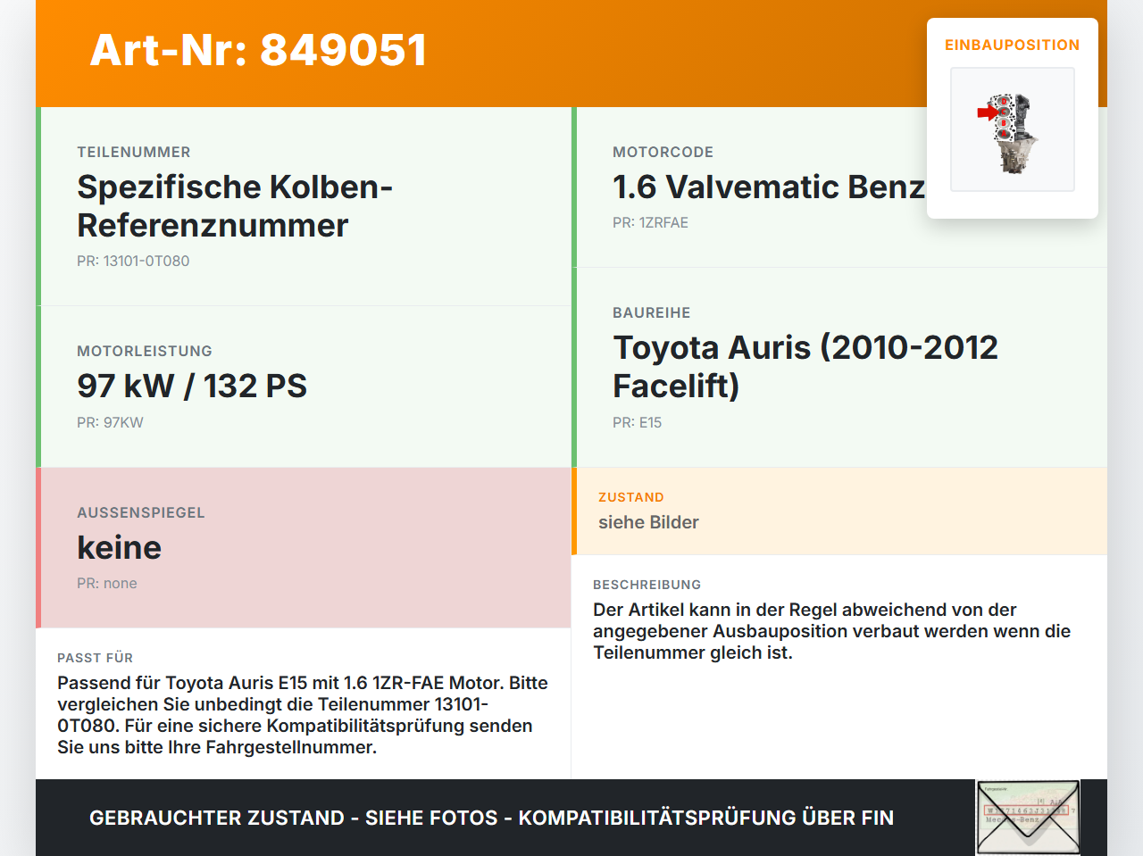
Task: Click the MOTORLEISTUNG label
Action: (145, 351)
